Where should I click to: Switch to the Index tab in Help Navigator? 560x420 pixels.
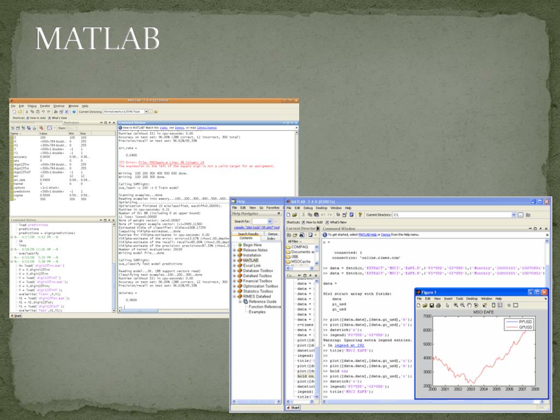[271, 238]
